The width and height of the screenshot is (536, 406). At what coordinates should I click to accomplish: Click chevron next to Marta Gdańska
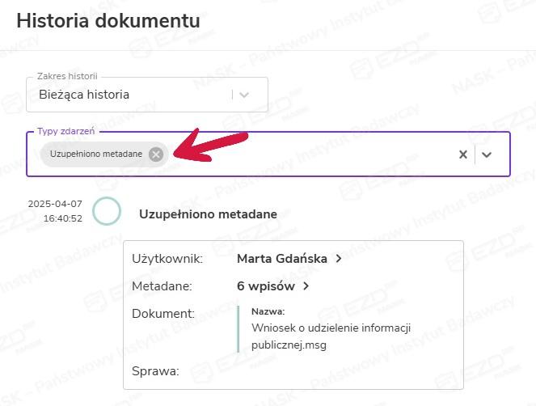(x=339, y=259)
